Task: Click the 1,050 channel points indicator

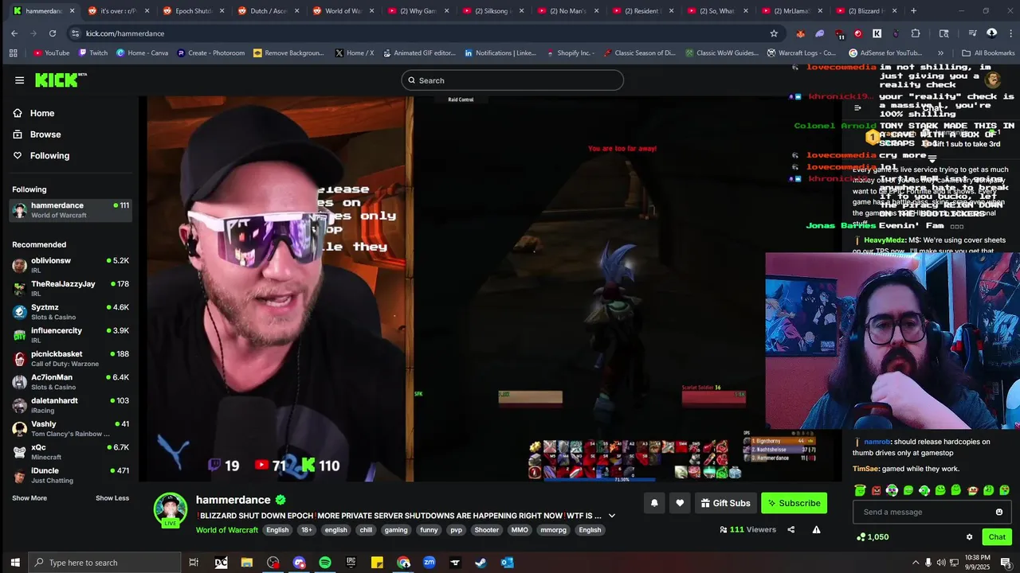Action: [x=873, y=537]
